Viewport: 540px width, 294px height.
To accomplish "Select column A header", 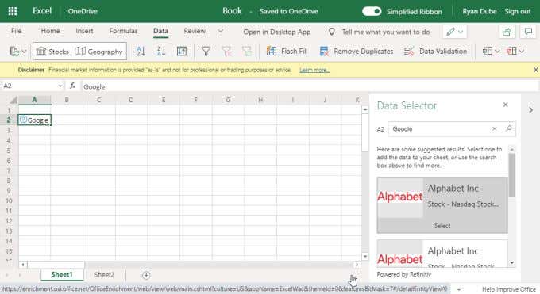I will pyautogui.click(x=34, y=100).
